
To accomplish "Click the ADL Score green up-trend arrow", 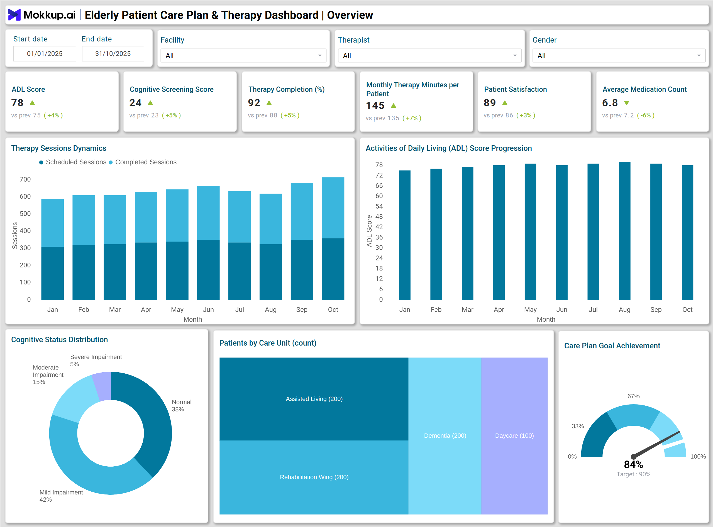I will tap(32, 103).
